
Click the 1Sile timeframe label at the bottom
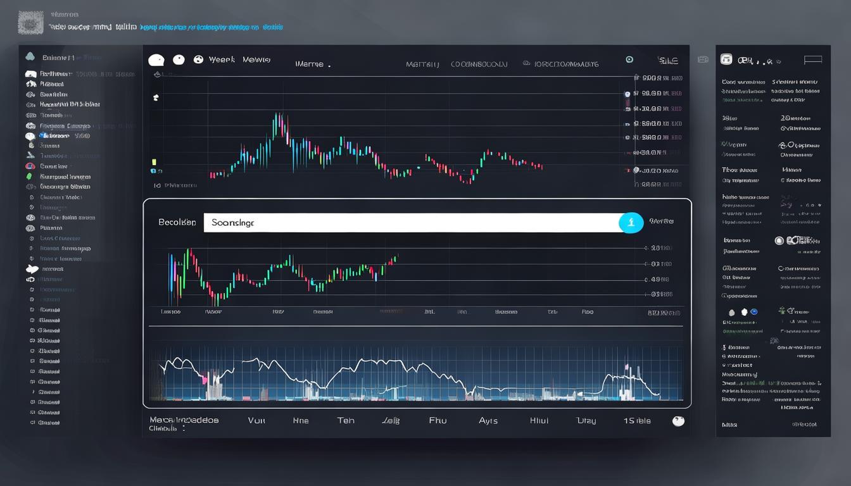click(x=637, y=420)
